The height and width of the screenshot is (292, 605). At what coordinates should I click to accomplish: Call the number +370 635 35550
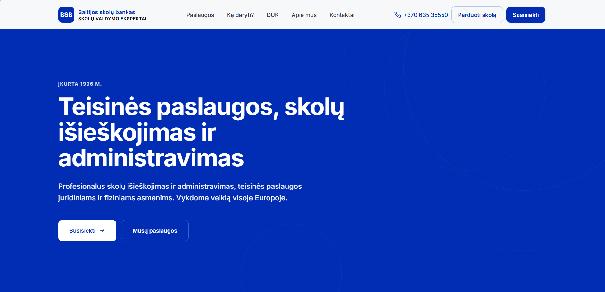pyautogui.click(x=426, y=15)
